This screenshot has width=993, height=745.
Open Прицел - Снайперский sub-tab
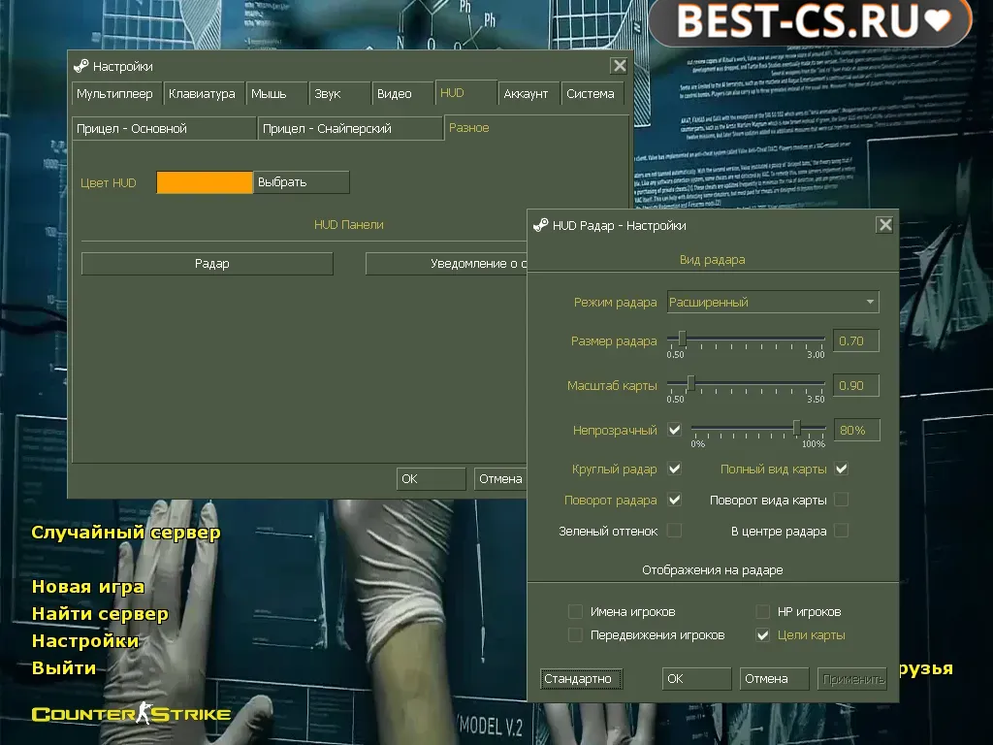pyautogui.click(x=350, y=129)
